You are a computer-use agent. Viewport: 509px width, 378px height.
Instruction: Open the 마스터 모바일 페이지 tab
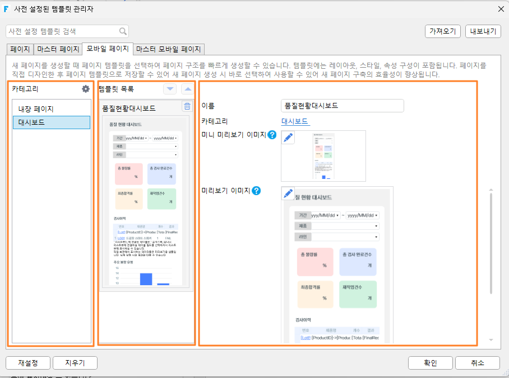point(169,49)
